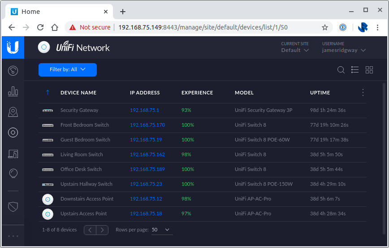The width and height of the screenshot is (389, 248).
Task: Open the Dashboard gauge sidebar icon
Action: [x=13, y=71]
